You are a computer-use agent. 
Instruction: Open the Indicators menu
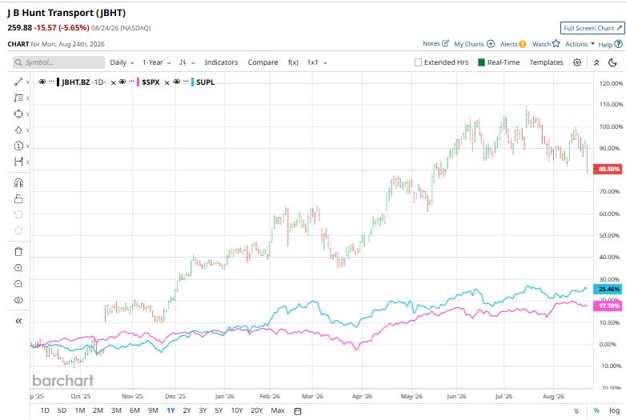point(221,62)
